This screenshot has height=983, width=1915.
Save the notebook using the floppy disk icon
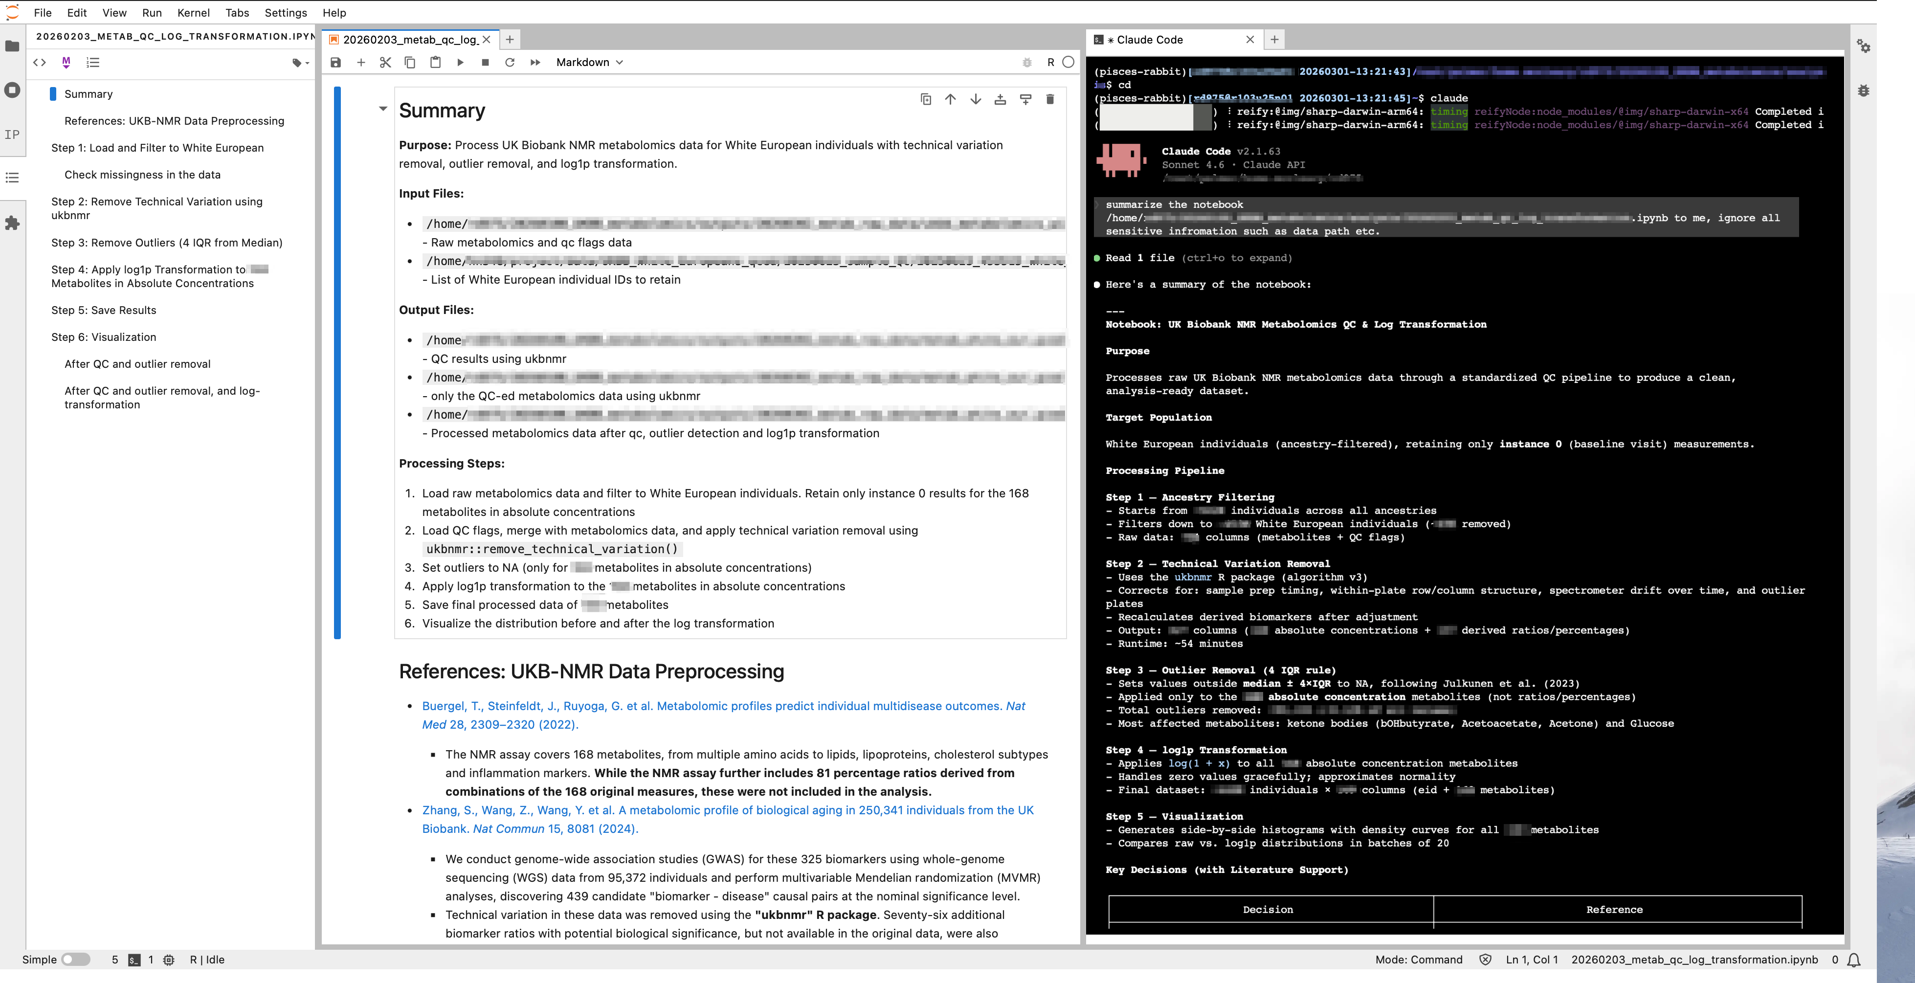335,63
